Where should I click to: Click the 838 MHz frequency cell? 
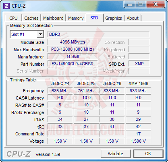point(112,91)
